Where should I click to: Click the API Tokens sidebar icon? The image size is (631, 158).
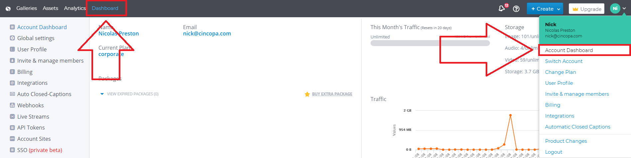(x=12, y=128)
